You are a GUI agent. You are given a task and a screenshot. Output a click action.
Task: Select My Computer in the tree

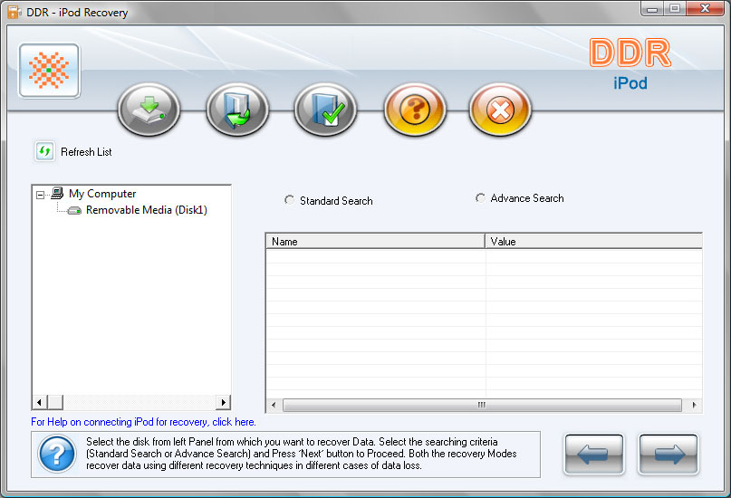[x=102, y=194]
